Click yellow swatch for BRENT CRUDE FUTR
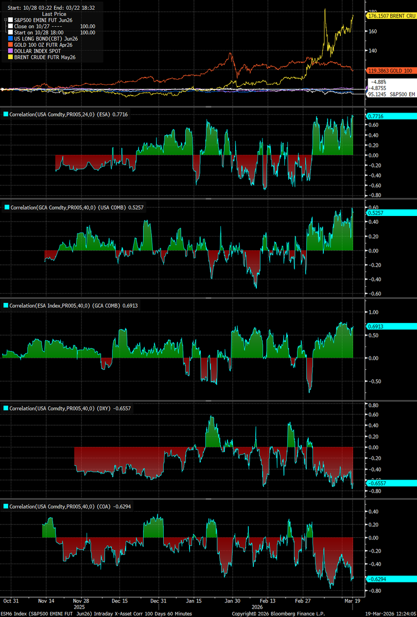The width and height of the screenshot is (417, 617). 10,57
